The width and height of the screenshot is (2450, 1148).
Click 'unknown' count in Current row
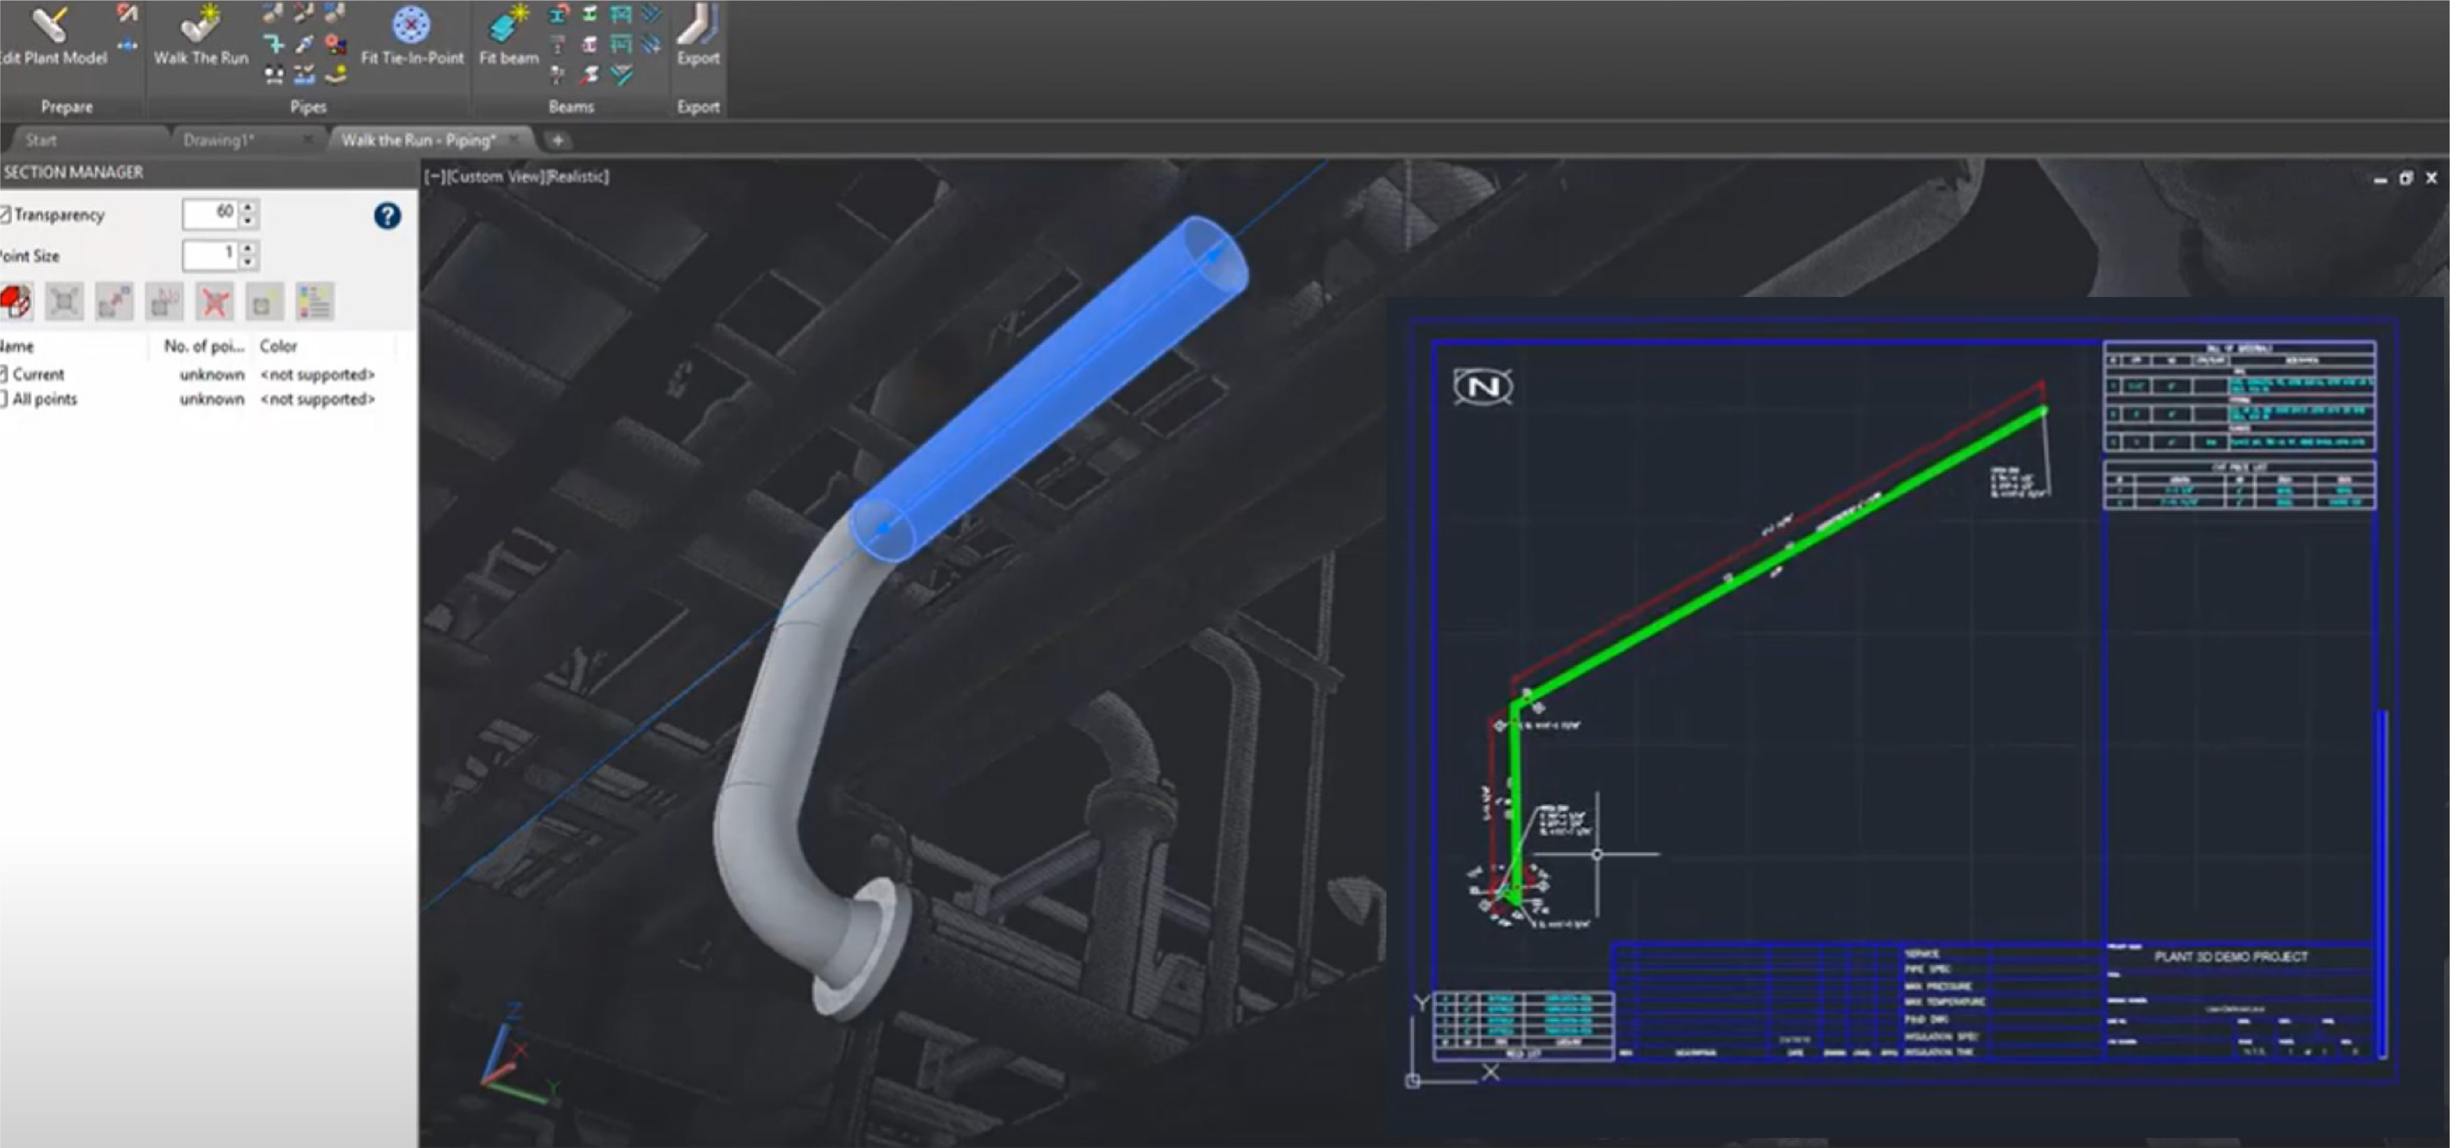[212, 375]
